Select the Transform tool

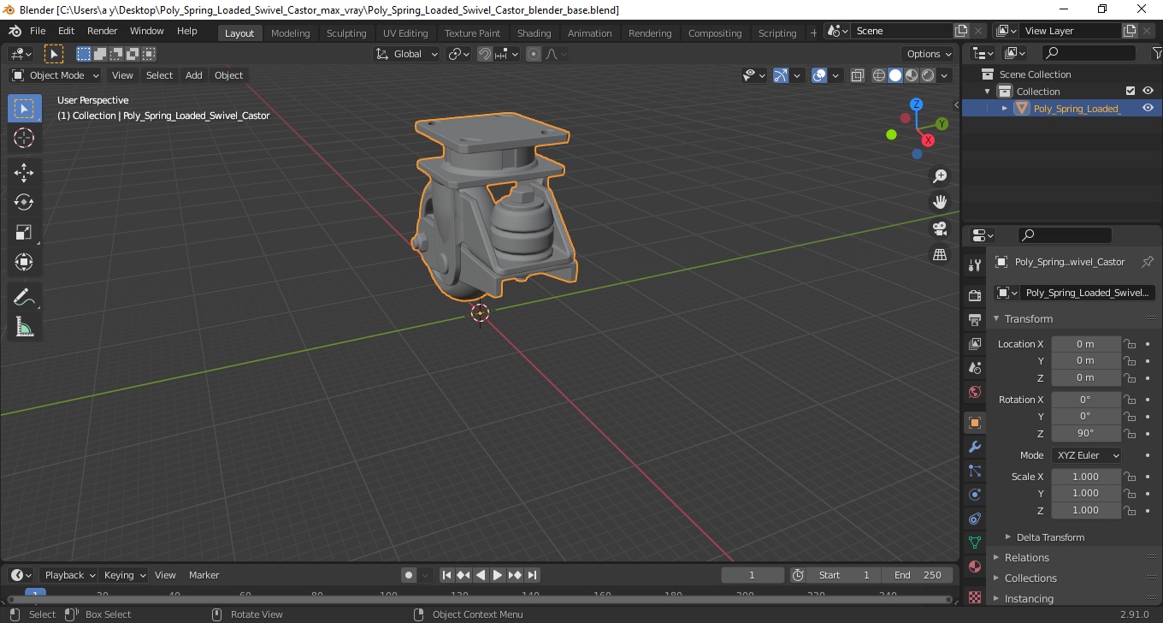click(x=24, y=262)
